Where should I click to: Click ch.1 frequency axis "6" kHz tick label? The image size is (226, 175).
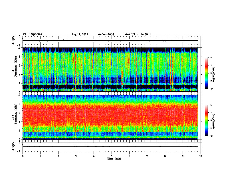point(20,65)
